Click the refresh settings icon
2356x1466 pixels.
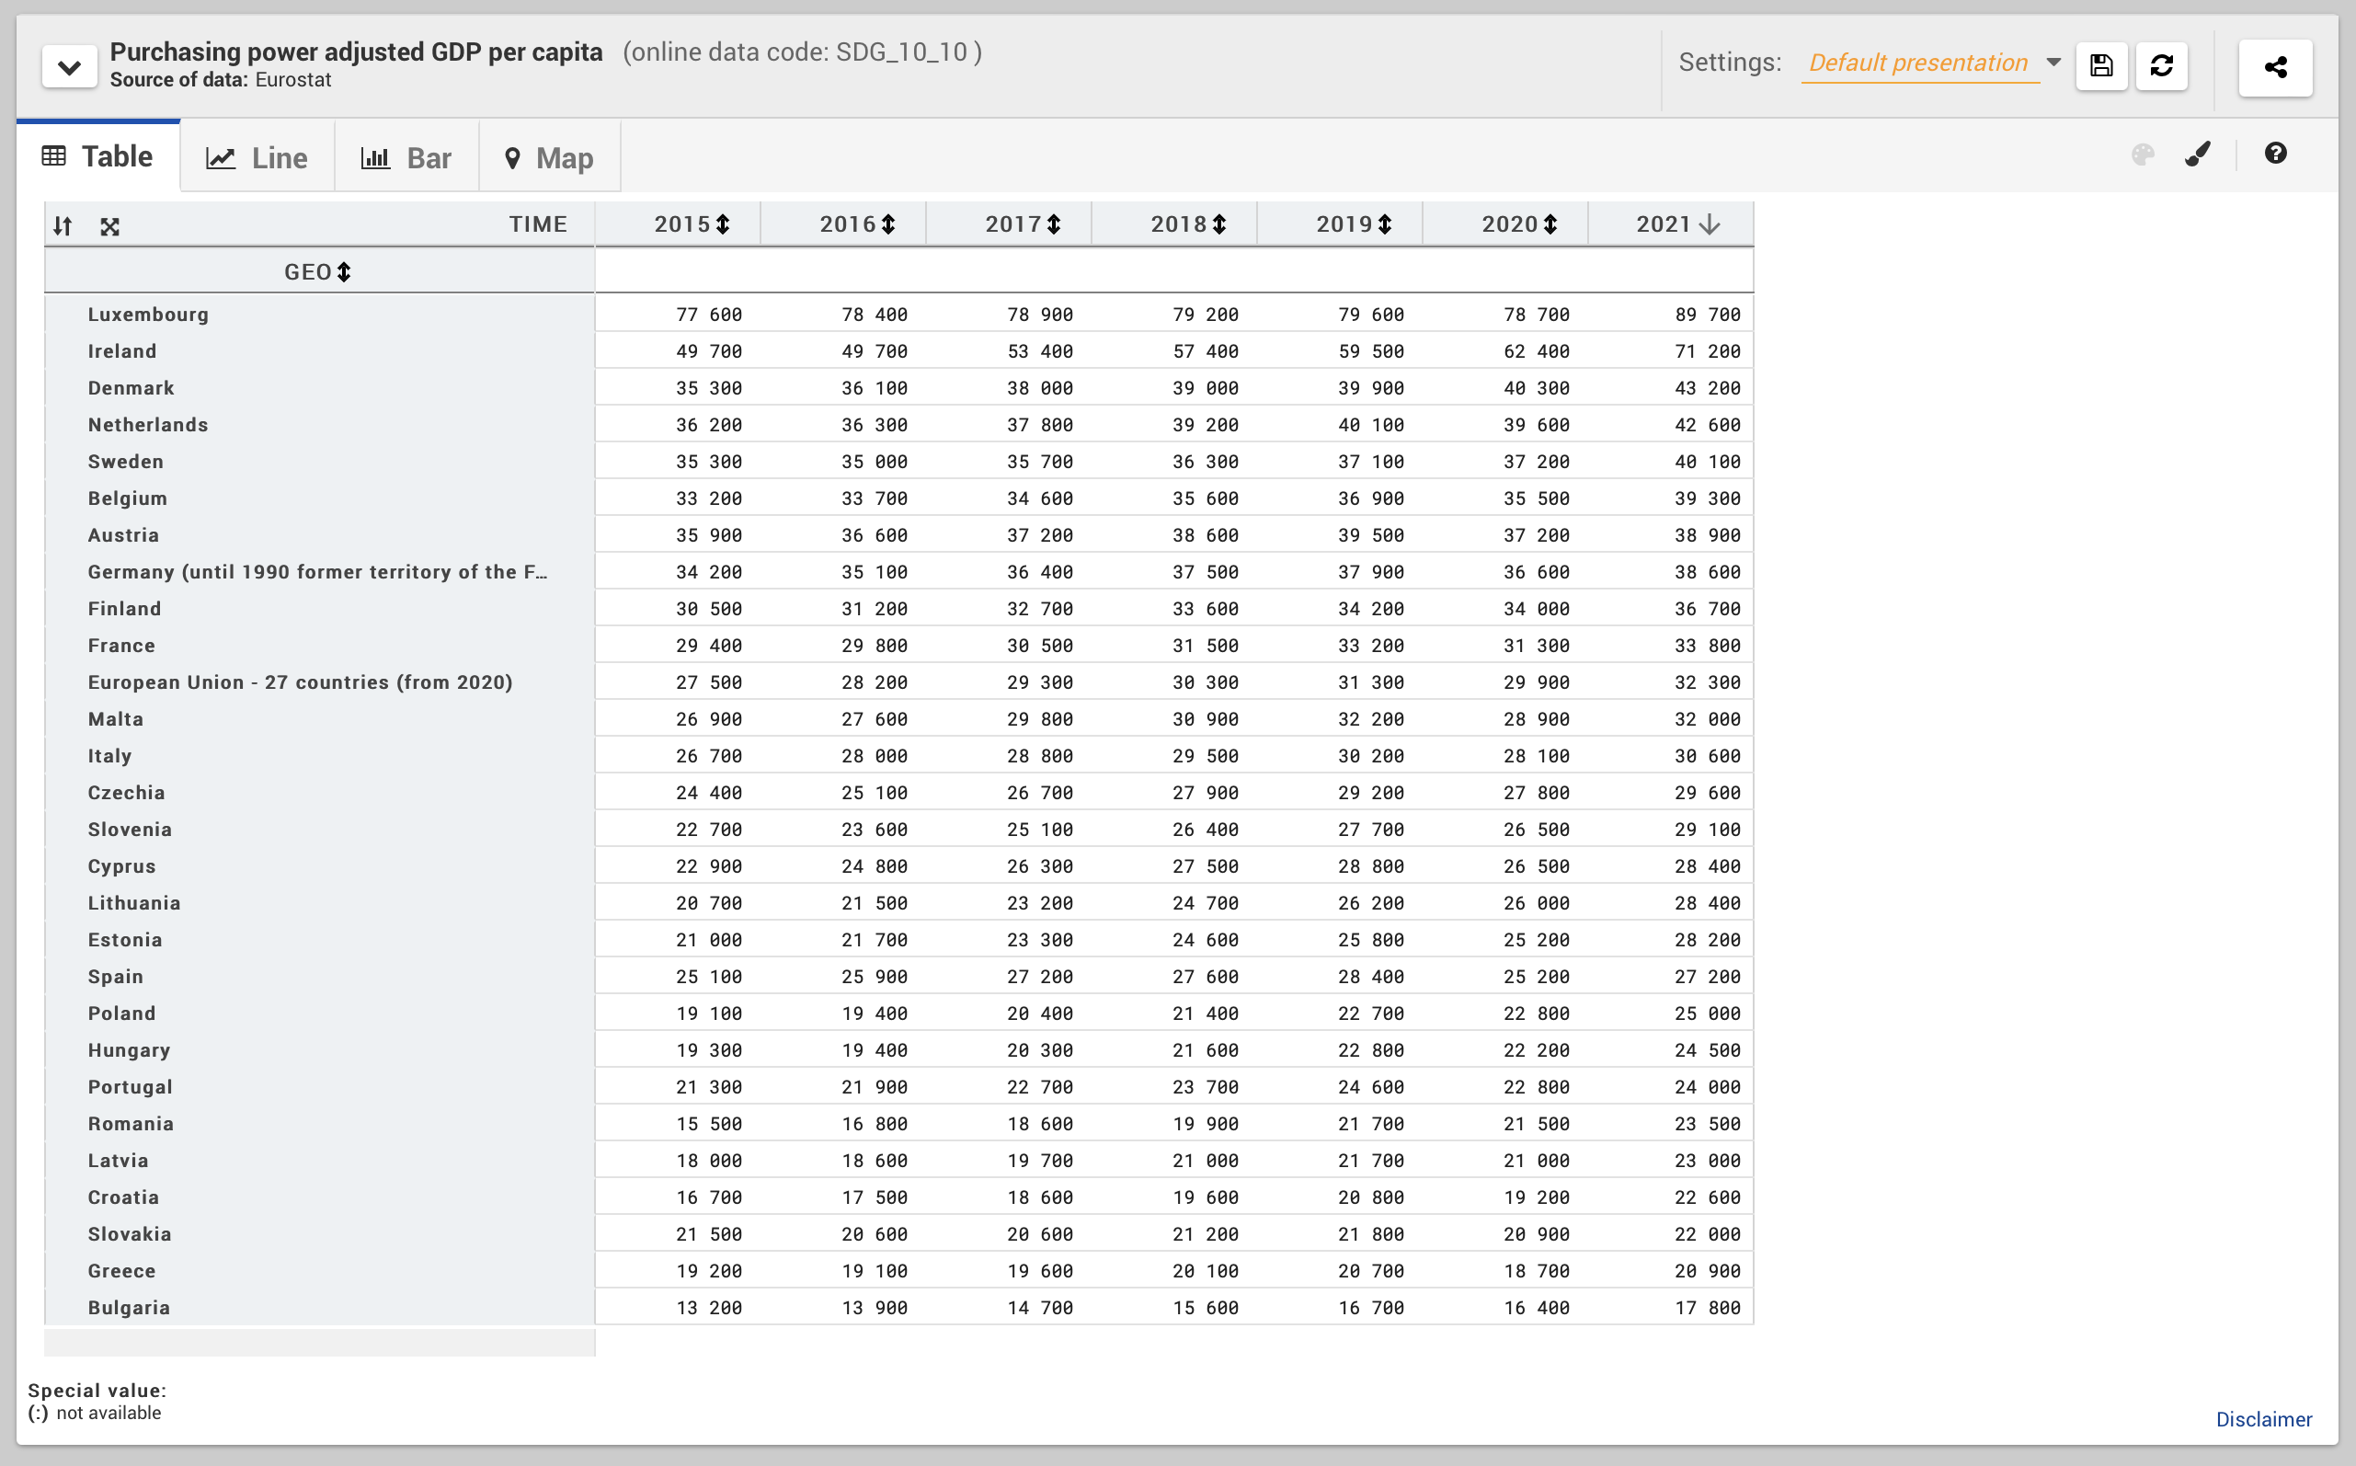[2161, 66]
